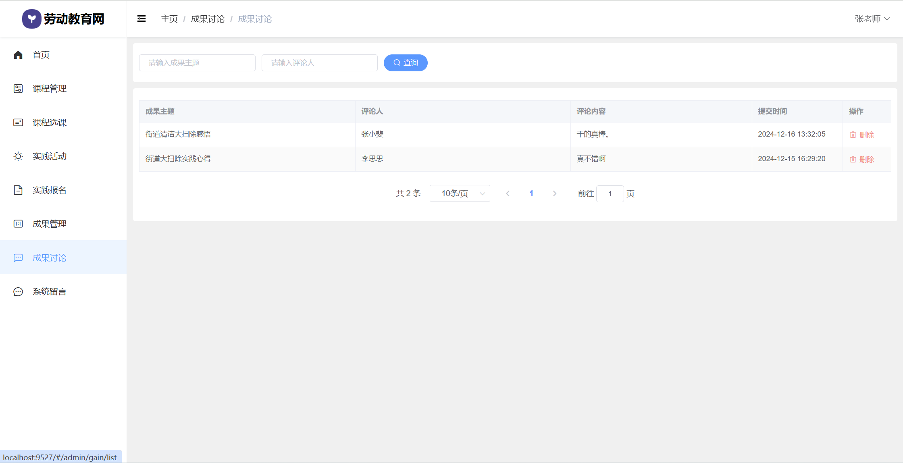Go to previous page arrow
The height and width of the screenshot is (463, 903).
tap(508, 194)
